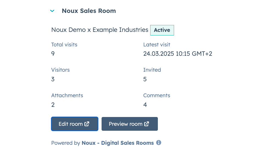Click the Visitors label
277x156 pixels.
coord(60,70)
